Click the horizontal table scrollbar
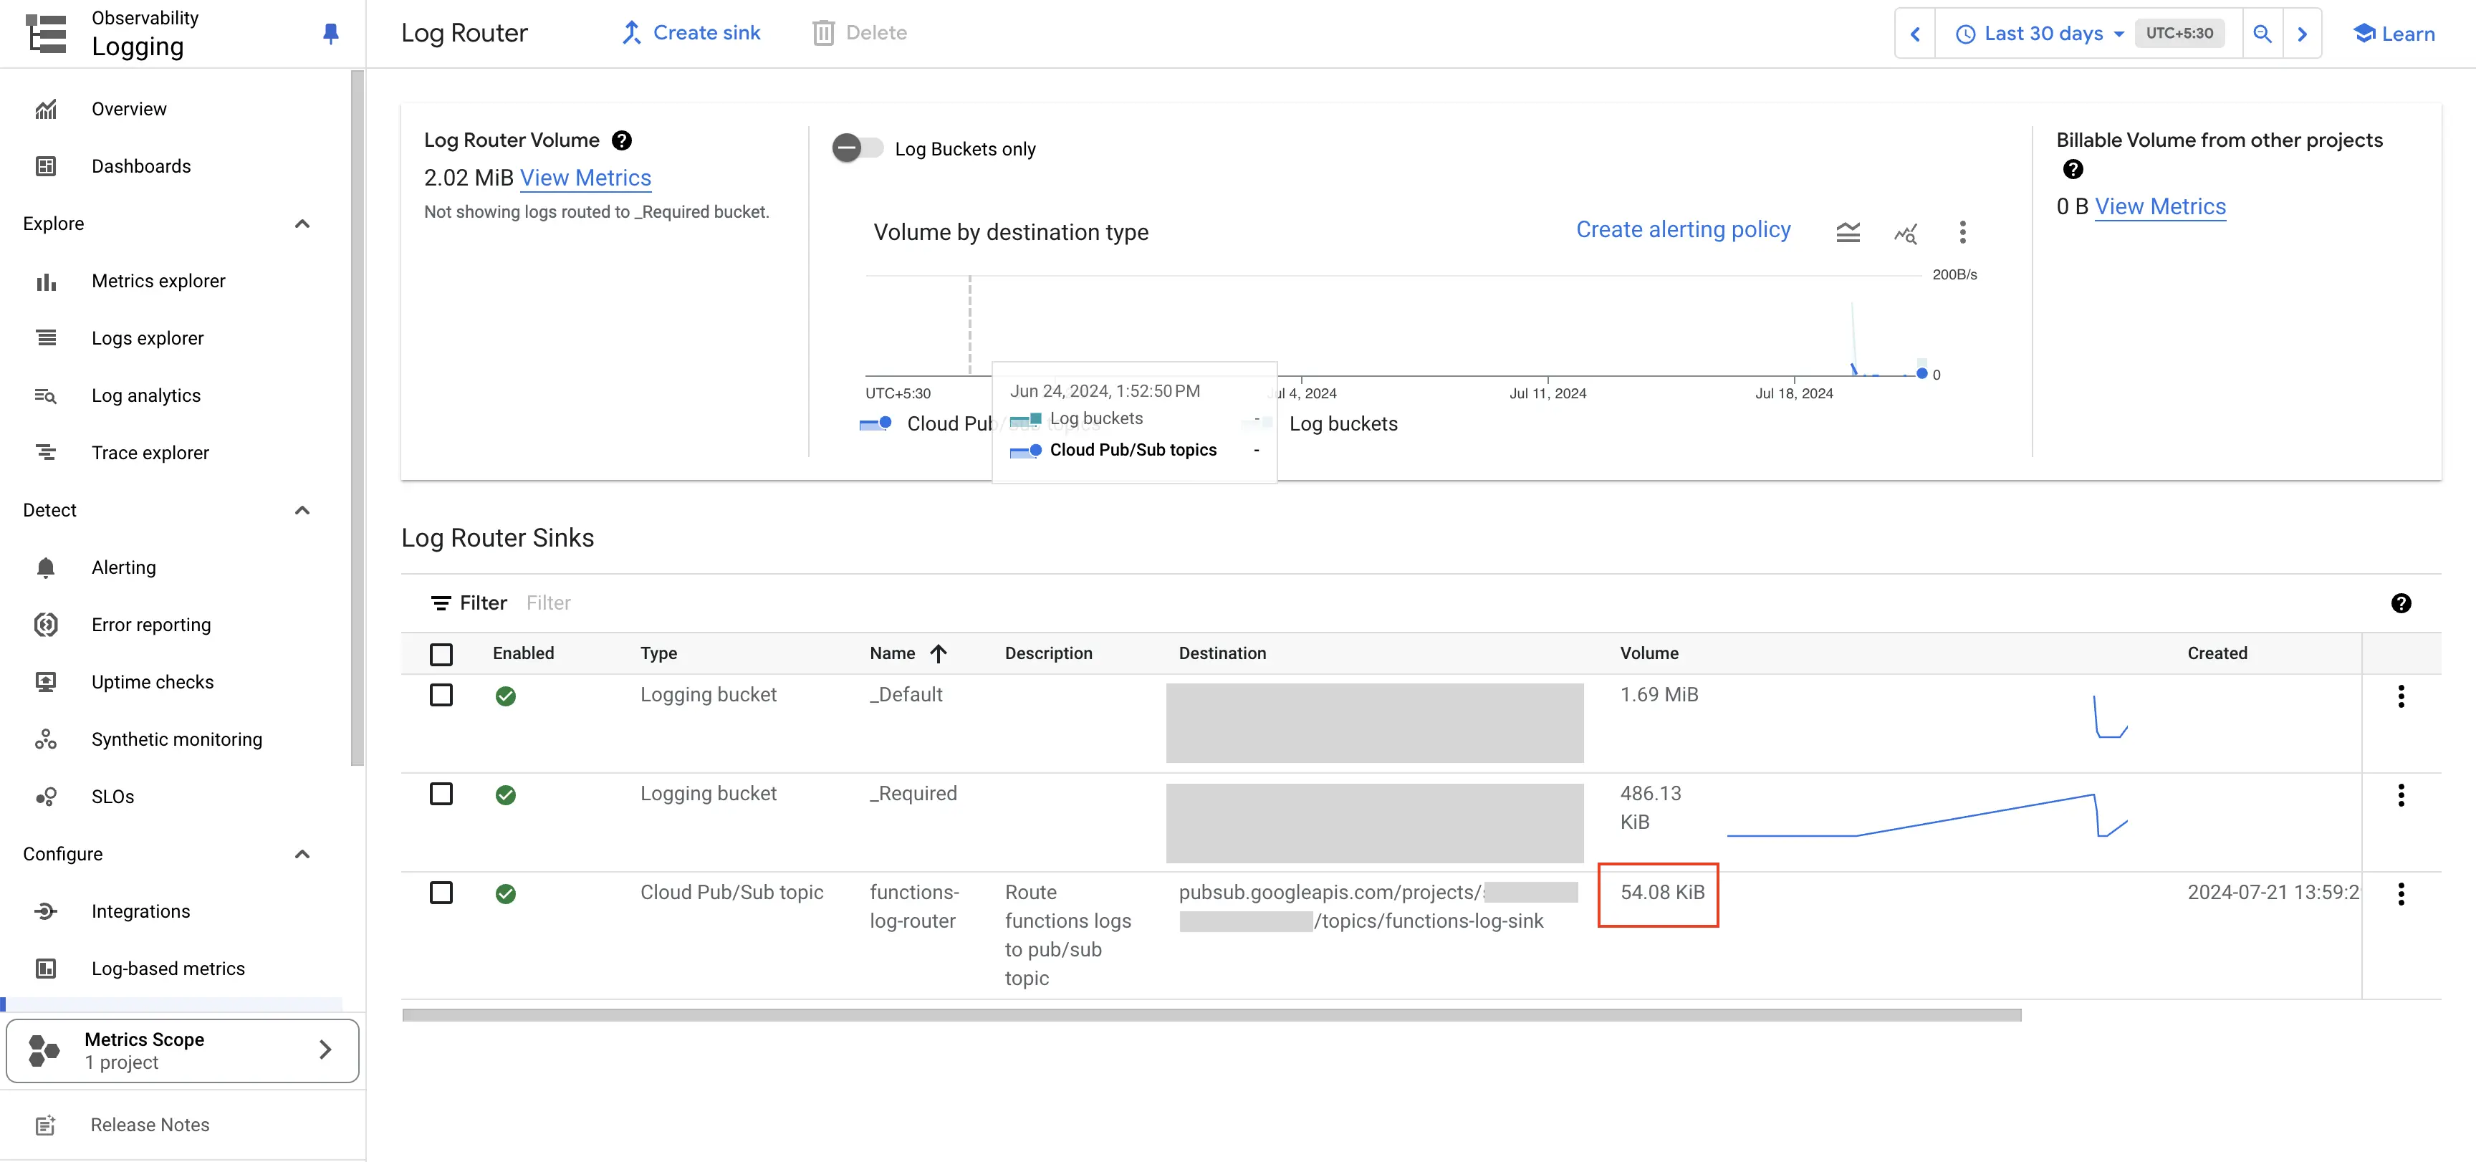Viewport: 2476px width, 1162px height. 1211,1015
